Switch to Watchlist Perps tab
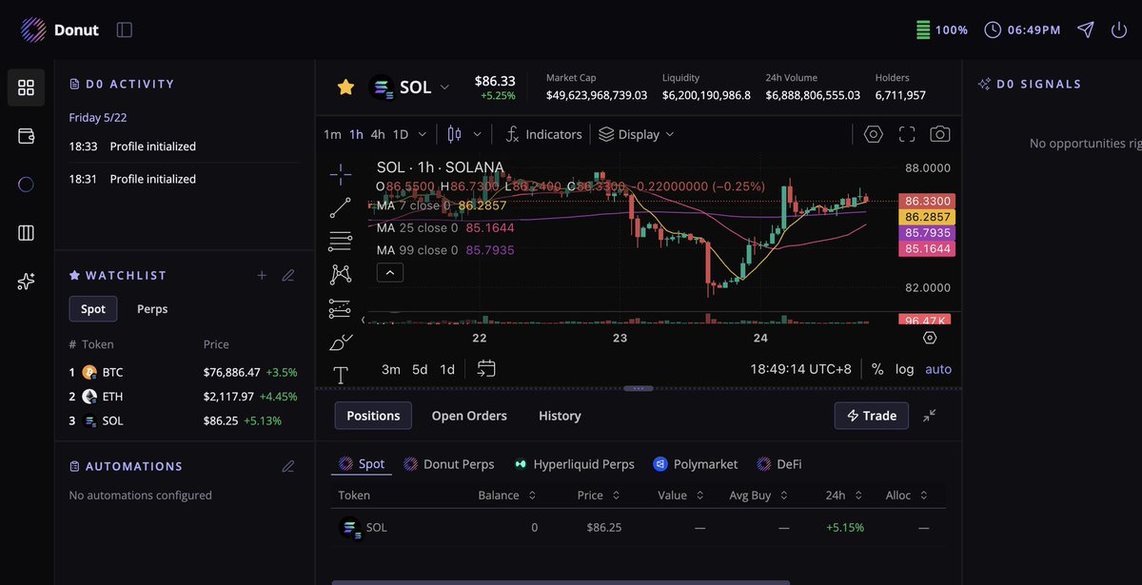The image size is (1142, 585). pos(152,309)
